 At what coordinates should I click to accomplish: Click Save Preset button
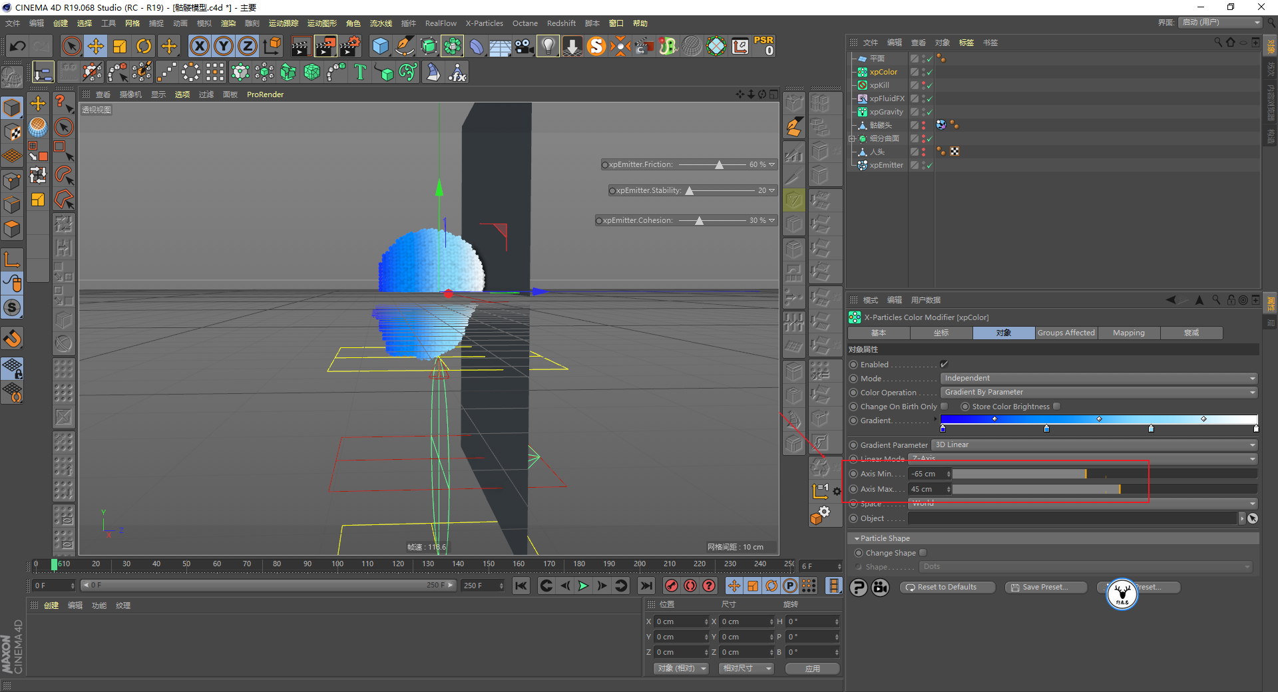tap(1046, 588)
